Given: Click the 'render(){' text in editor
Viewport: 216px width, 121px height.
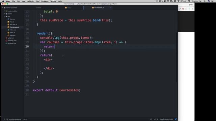Looking at the screenshot, I should [45, 33].
